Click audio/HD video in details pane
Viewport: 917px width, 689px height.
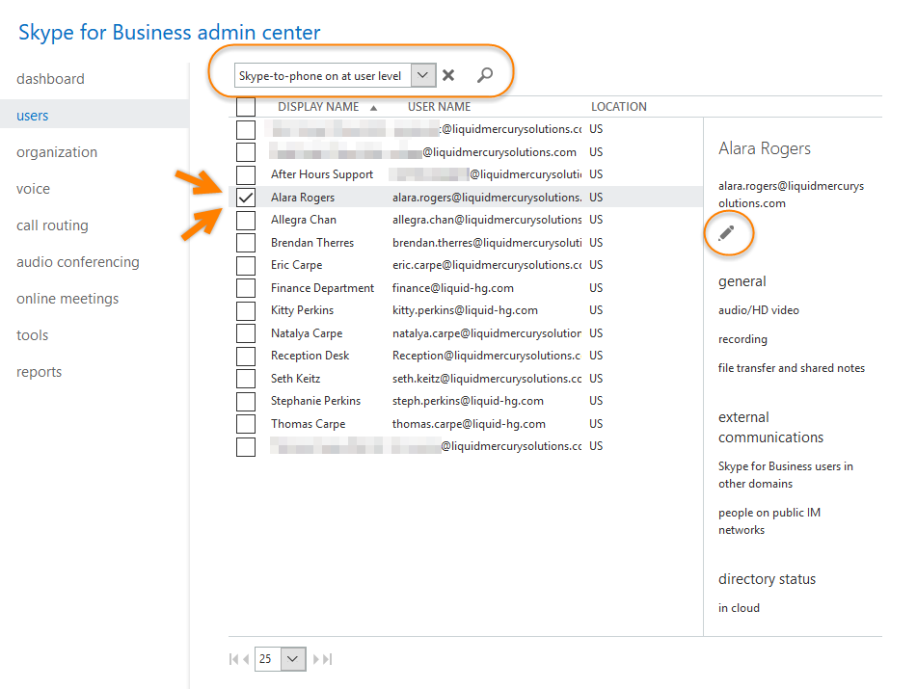pos(759,310)
